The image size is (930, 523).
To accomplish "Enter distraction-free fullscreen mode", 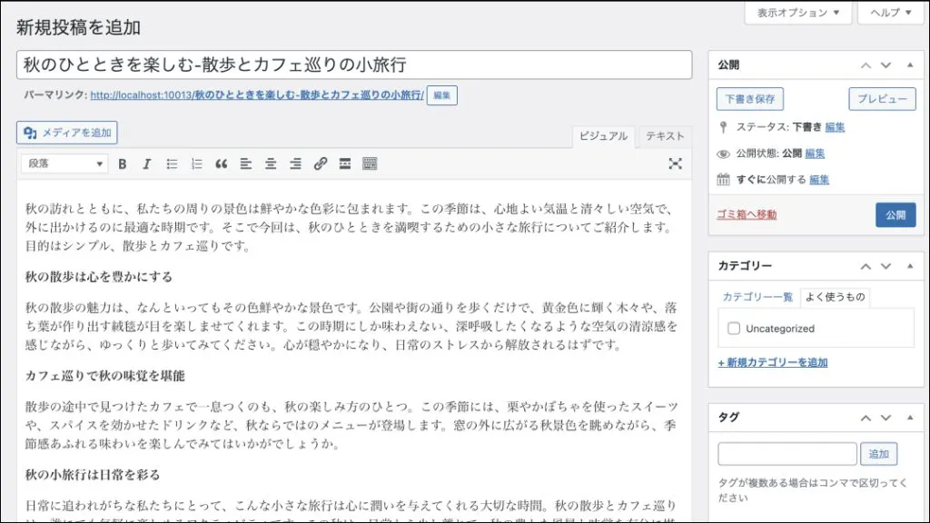I will (x=675, y=164).
